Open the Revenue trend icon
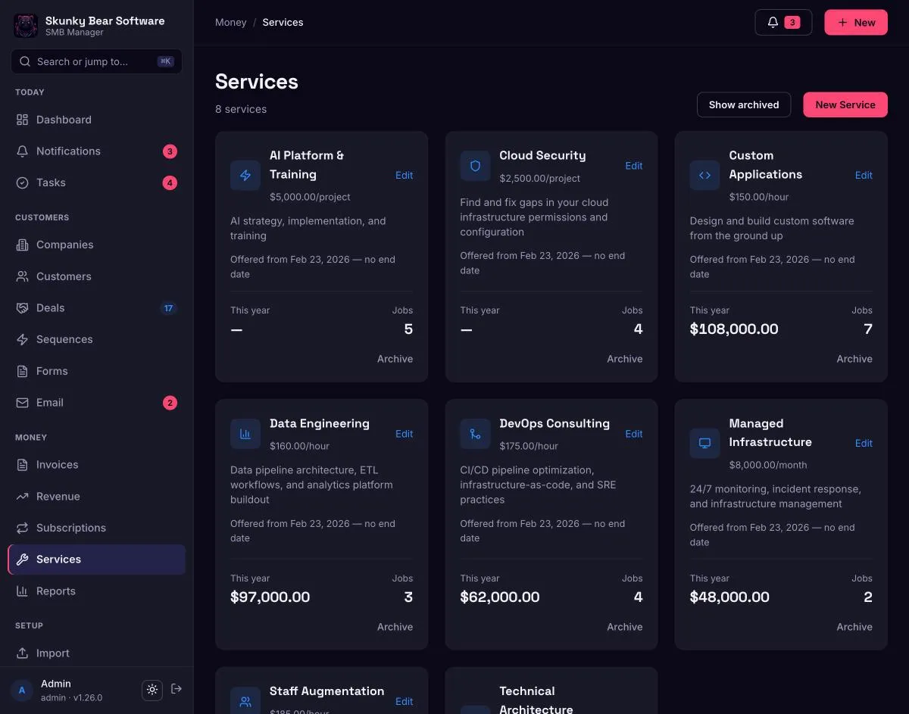909x714 pixels. (x=22, y=496)
